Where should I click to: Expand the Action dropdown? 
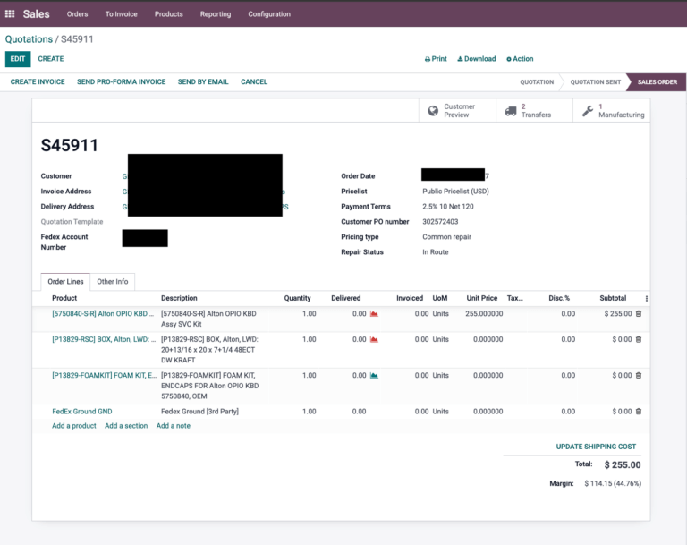point(520,59)
